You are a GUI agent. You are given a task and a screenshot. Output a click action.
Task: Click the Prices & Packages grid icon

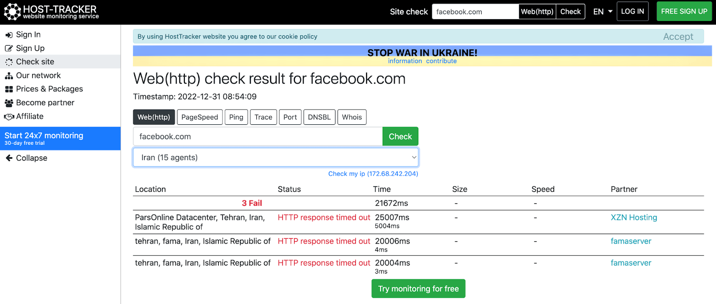(x=9, y=89)
